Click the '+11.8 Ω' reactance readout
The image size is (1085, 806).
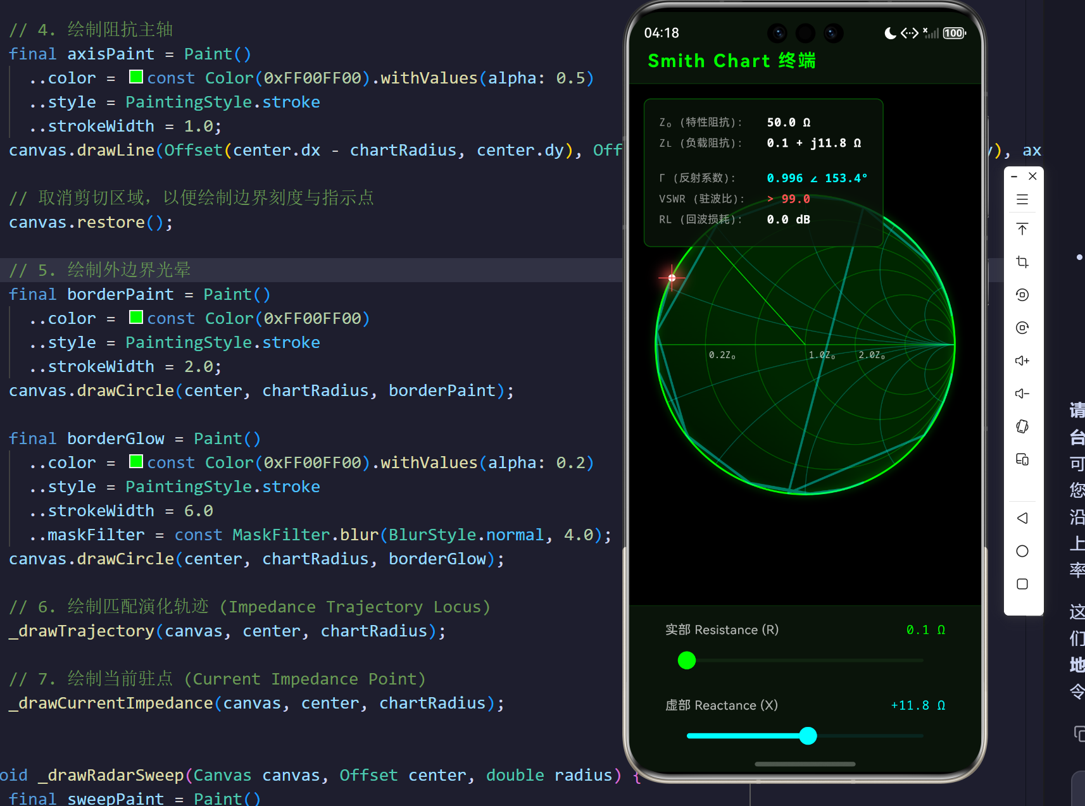pyautogui.click(x=918, y=705)
